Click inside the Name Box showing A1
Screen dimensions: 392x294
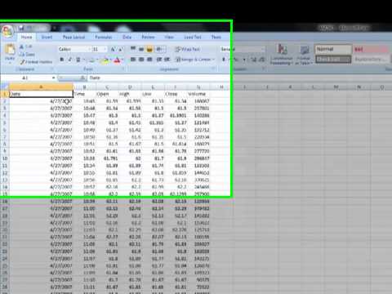(26, 78)
